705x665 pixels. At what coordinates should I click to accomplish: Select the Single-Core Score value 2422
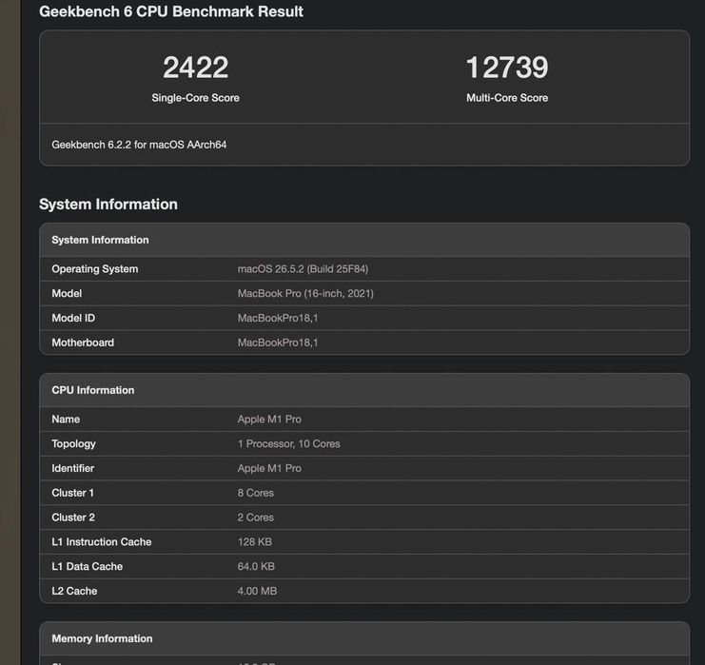coord(196,68)
